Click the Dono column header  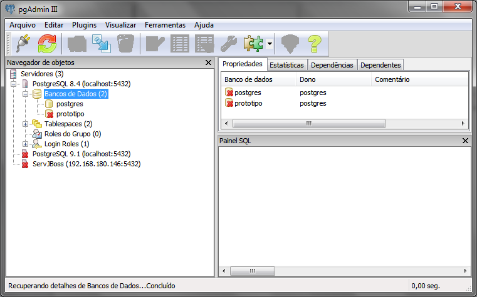pos(333,79)
